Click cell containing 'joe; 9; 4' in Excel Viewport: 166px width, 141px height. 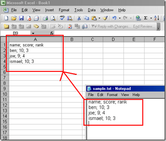35,56
